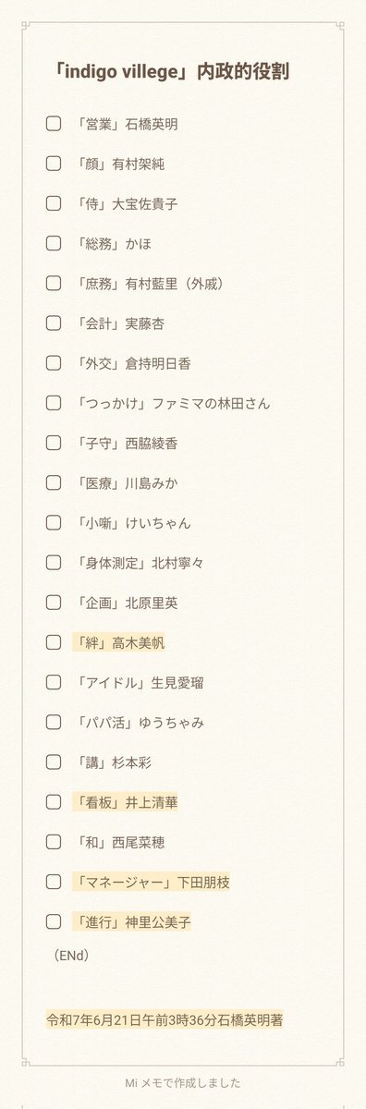
Task: Check the 「営業」石橋英明 checkbox
Action: click(x=54, y=124)
